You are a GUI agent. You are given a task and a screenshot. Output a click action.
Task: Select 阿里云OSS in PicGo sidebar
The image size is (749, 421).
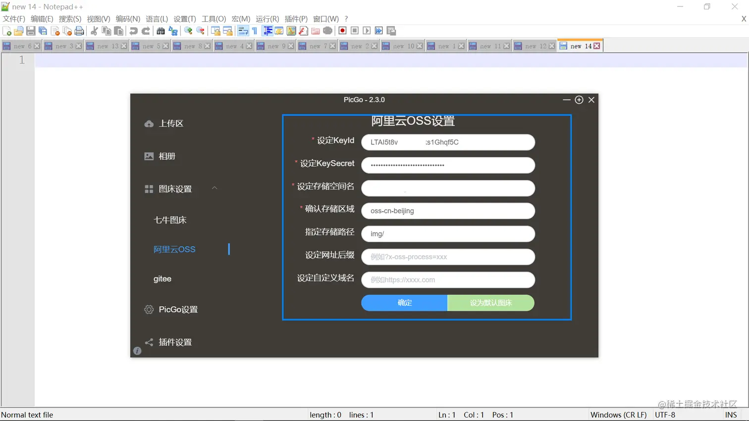(174, 249)
